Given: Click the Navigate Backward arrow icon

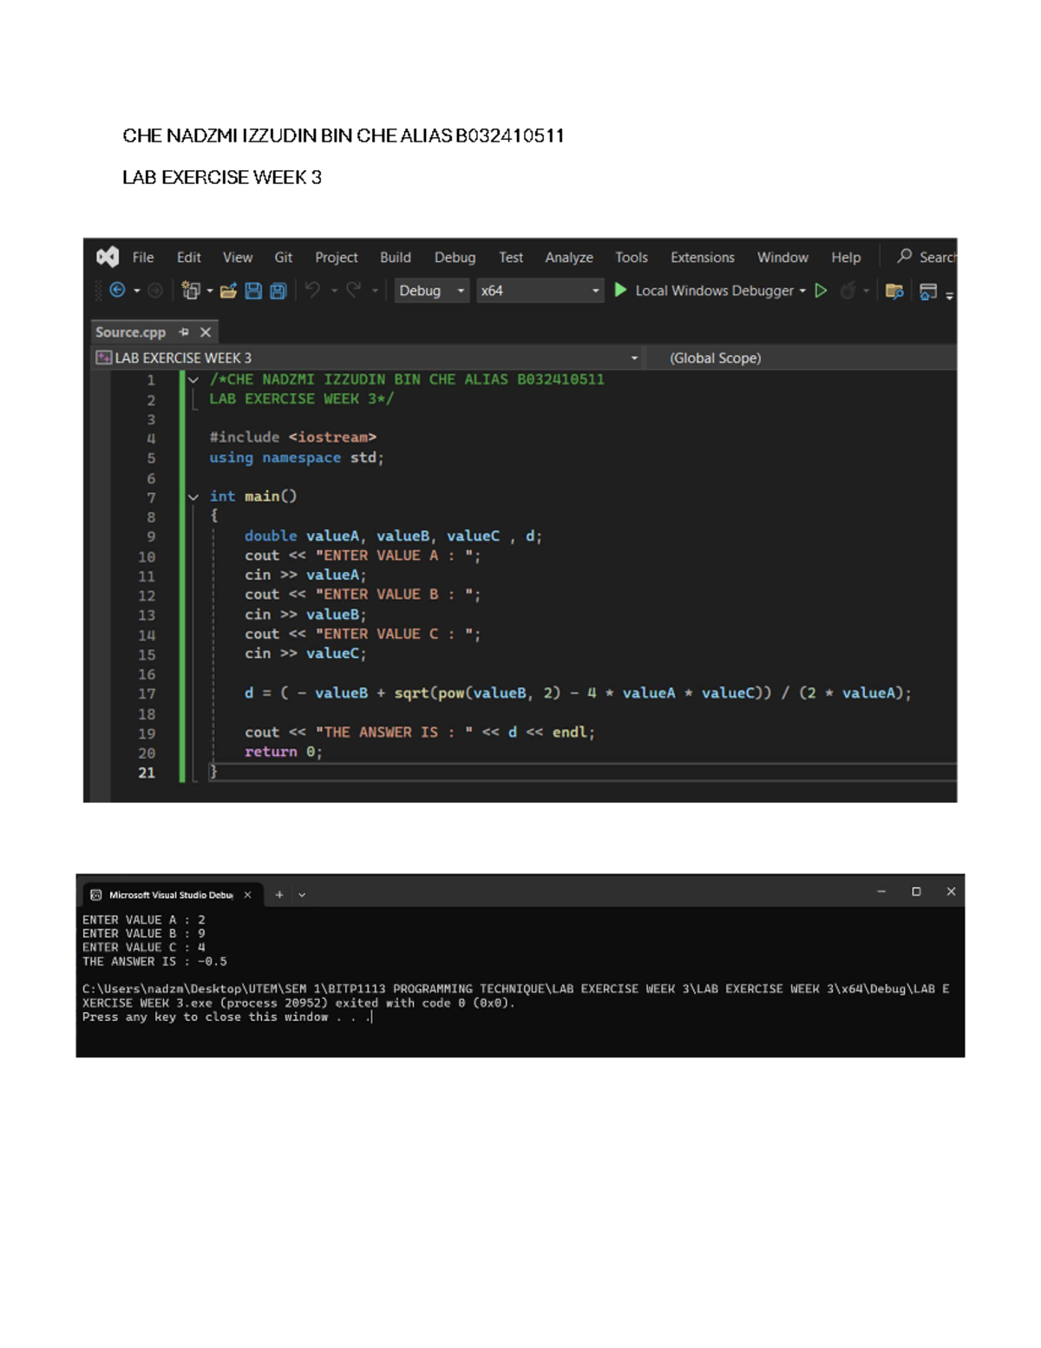Looking at the screenshot, I should click(x=117, y=289).
